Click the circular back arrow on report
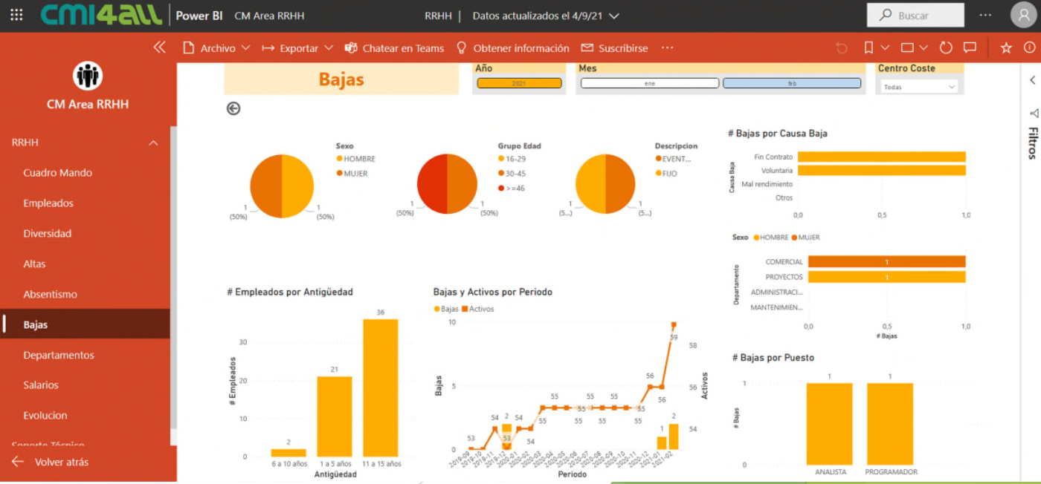Image resolution: width=1041 pixels, height=484 pixels. (x=233, y=108)
